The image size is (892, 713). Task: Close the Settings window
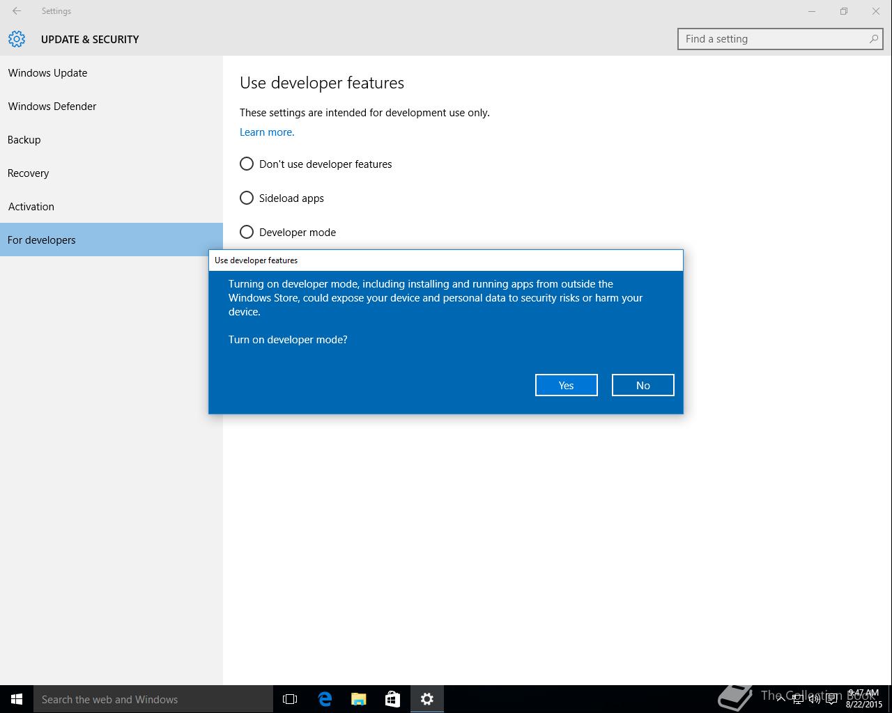tap(876, 11)
